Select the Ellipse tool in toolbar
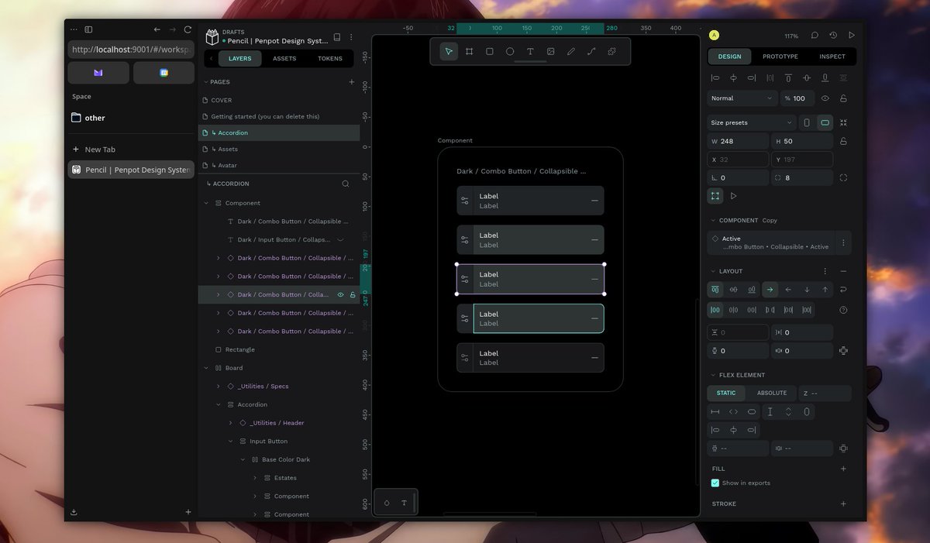The width and height of the screenshot is (930, 543). pyautogui.click(x=510, y=51)
